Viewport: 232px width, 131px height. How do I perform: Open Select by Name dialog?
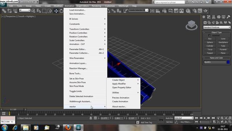coord(39,11)
